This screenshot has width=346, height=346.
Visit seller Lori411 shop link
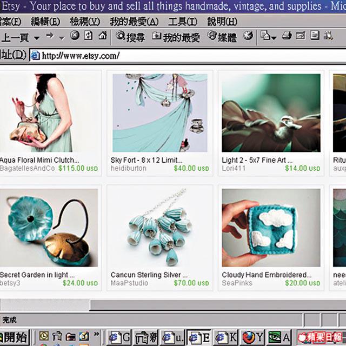point(234,168)
